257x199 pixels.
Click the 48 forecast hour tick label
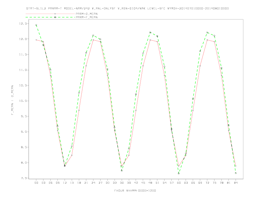150,183
